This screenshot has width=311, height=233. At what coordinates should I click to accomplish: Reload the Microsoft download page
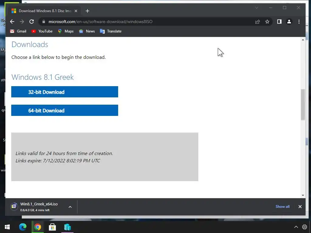tap(32, 22)
